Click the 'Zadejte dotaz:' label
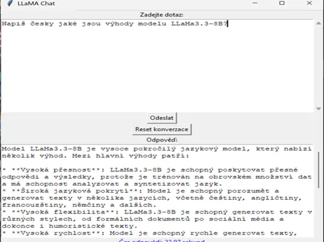 pos(161,15)
